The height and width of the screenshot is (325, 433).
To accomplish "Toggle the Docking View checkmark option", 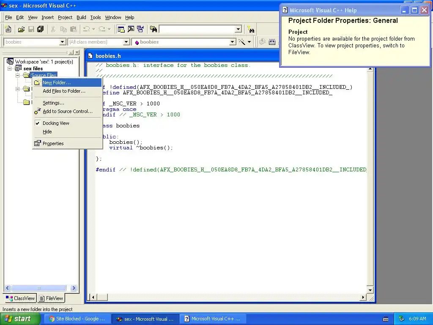I will (x=38, y=123).
